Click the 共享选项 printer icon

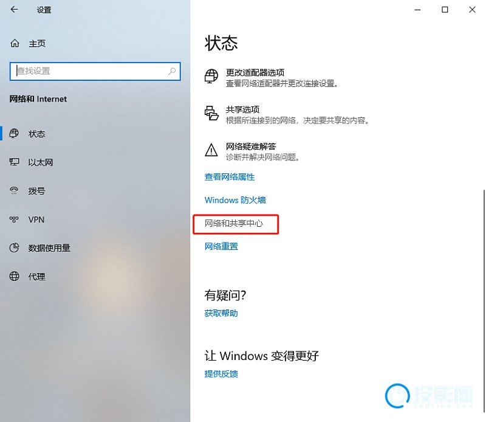pos(211,113)
